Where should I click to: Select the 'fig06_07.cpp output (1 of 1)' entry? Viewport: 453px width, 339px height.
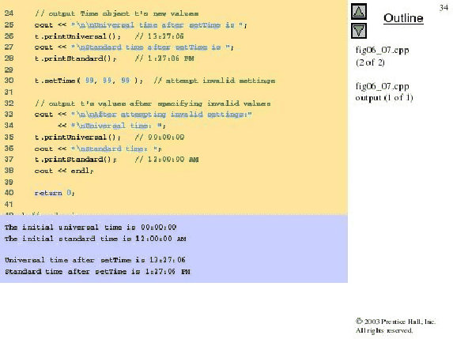pos(384,92)
